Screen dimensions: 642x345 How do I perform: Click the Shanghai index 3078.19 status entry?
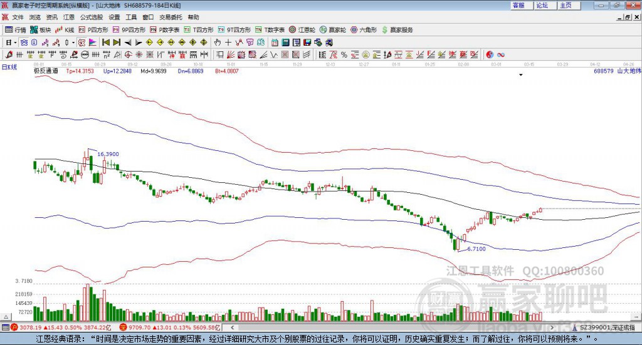point(61,327)
